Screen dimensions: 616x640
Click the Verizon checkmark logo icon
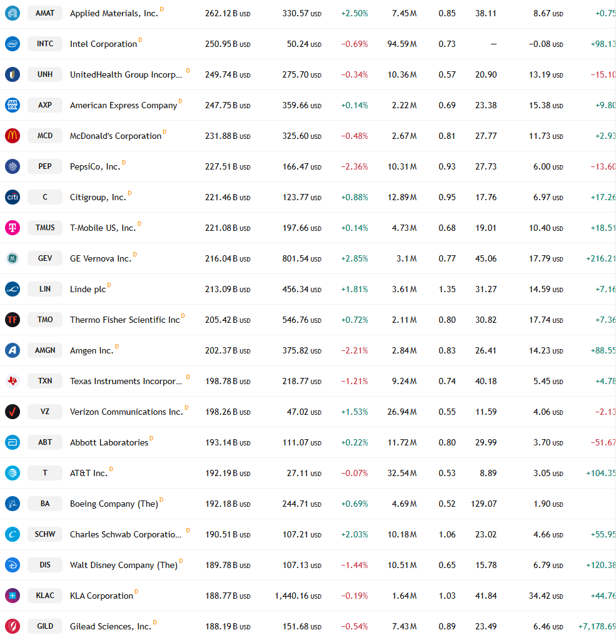13,412
